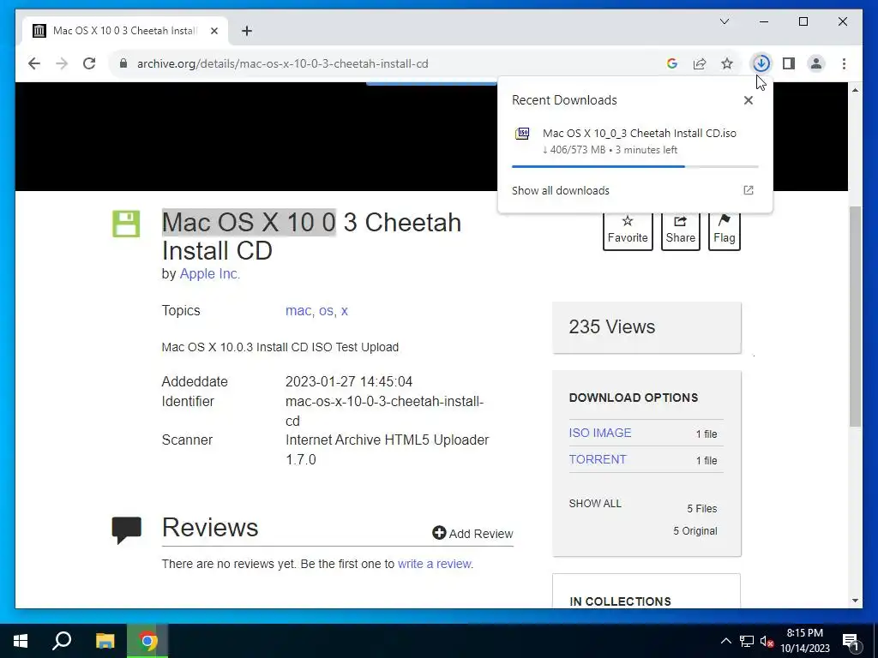Click the green floppy software icon
This screenshot has height=658, width=878.
126,224
